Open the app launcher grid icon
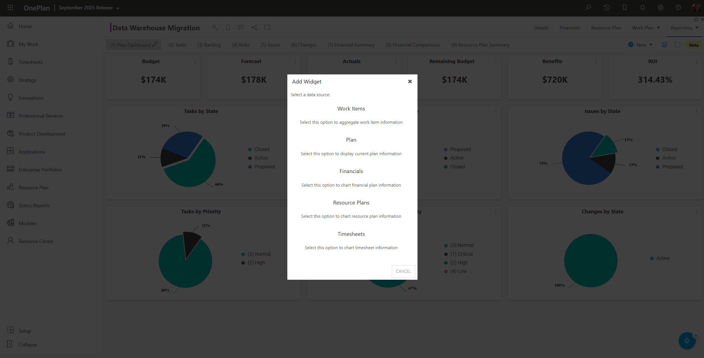This screenshot has height=358, width=704. [x=10, y=8]
